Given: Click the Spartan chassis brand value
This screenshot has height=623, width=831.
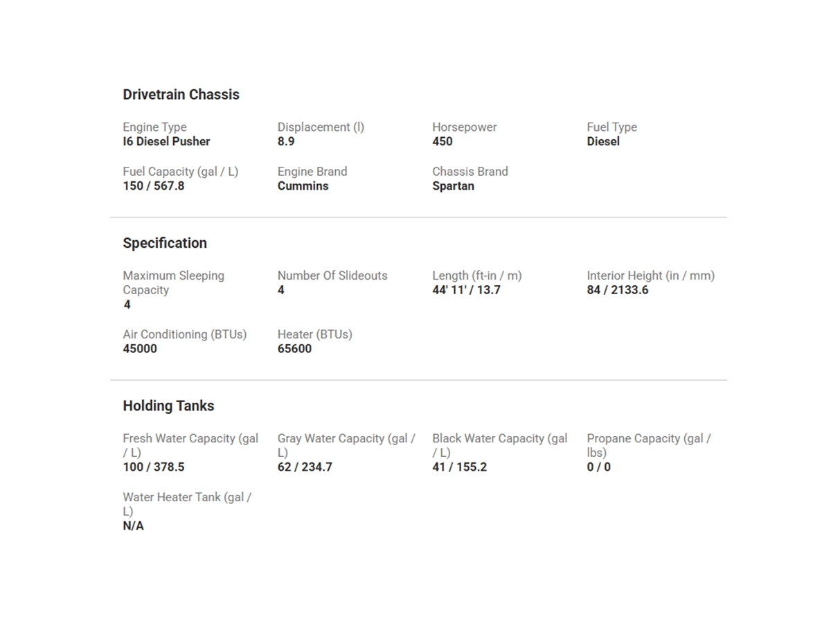Looking at the screenshot, I should 453,186.
